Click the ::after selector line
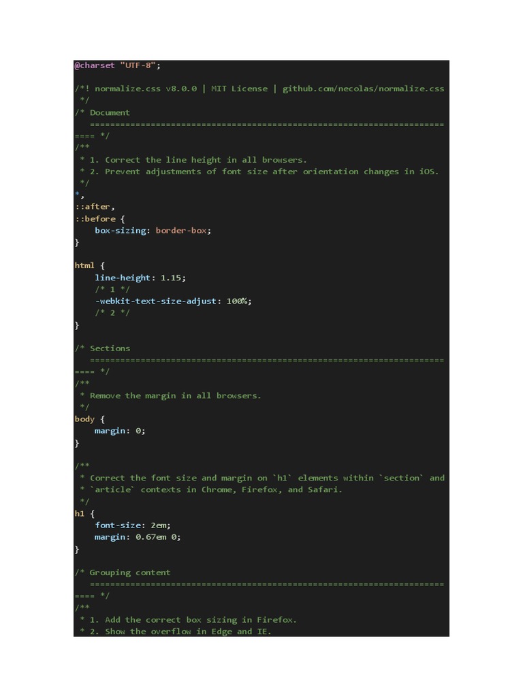The width and height of the screenshot is (523, 697). 95,206
